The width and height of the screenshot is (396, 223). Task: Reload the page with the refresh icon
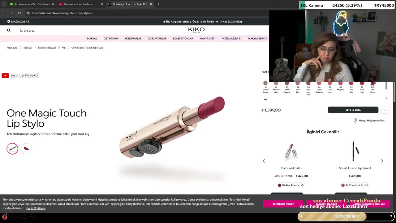click(19, 13)
